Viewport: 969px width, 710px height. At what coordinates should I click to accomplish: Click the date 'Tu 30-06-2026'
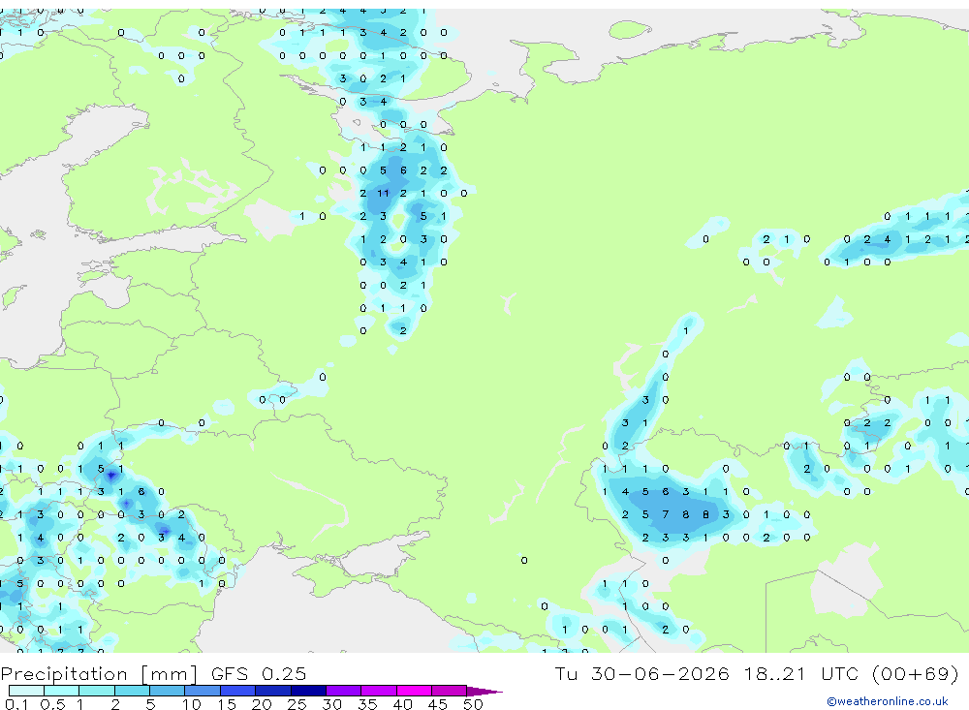641,673
